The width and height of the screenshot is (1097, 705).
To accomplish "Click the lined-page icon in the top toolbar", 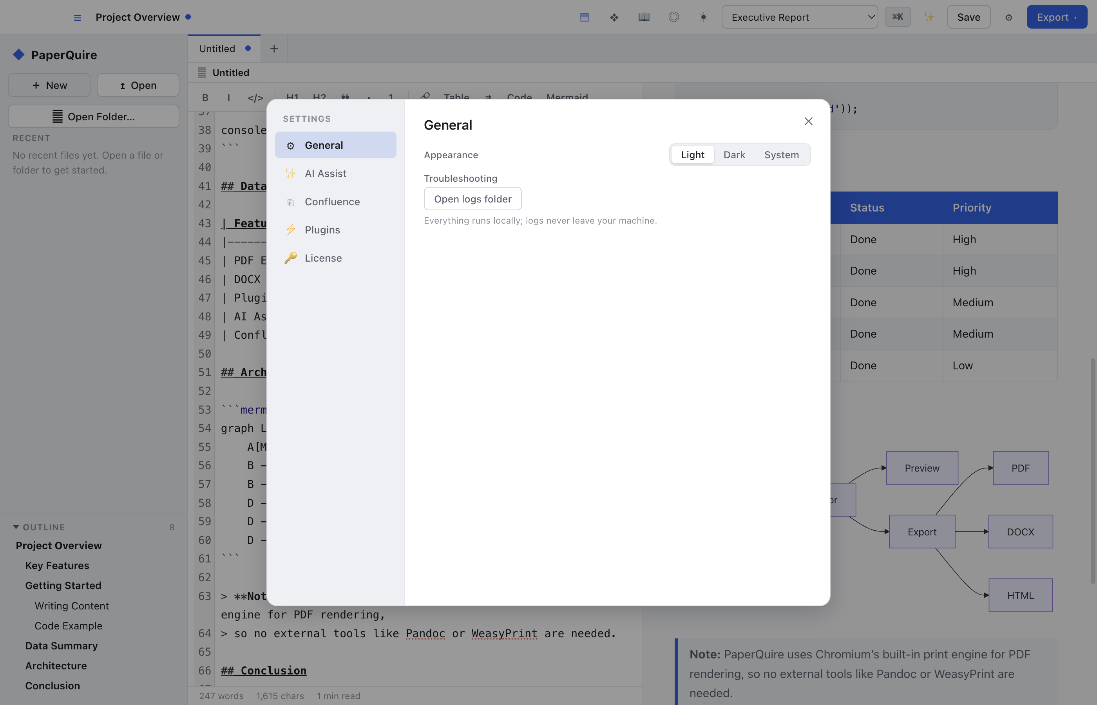I will point(584,17).
